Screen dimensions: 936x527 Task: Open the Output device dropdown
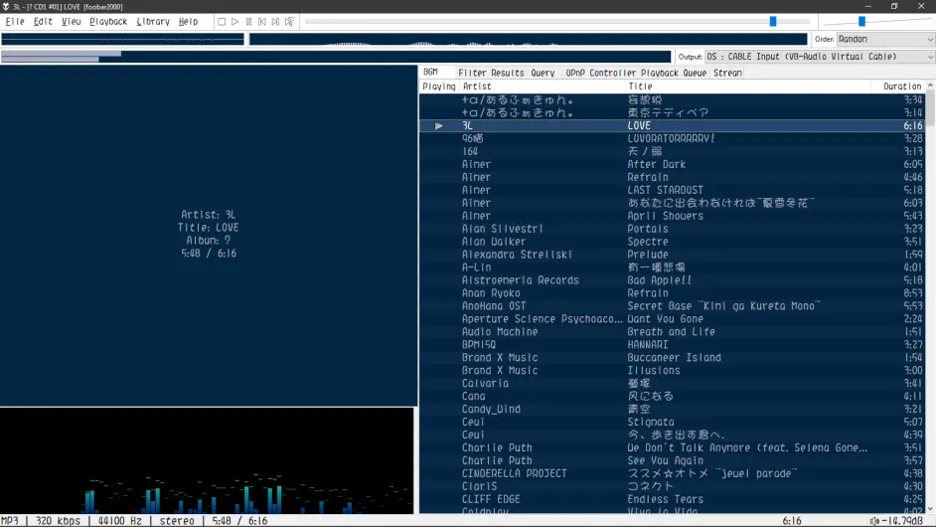pyautogui.click(x=819, y=56)
